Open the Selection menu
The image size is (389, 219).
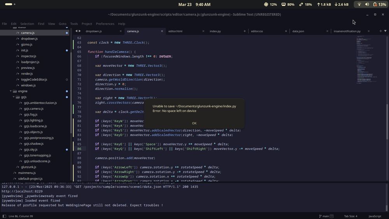click(27, 24)
